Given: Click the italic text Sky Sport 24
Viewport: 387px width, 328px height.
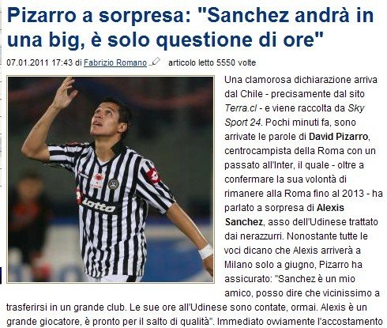Looking at the screenshot, I should tap(295, 115).
